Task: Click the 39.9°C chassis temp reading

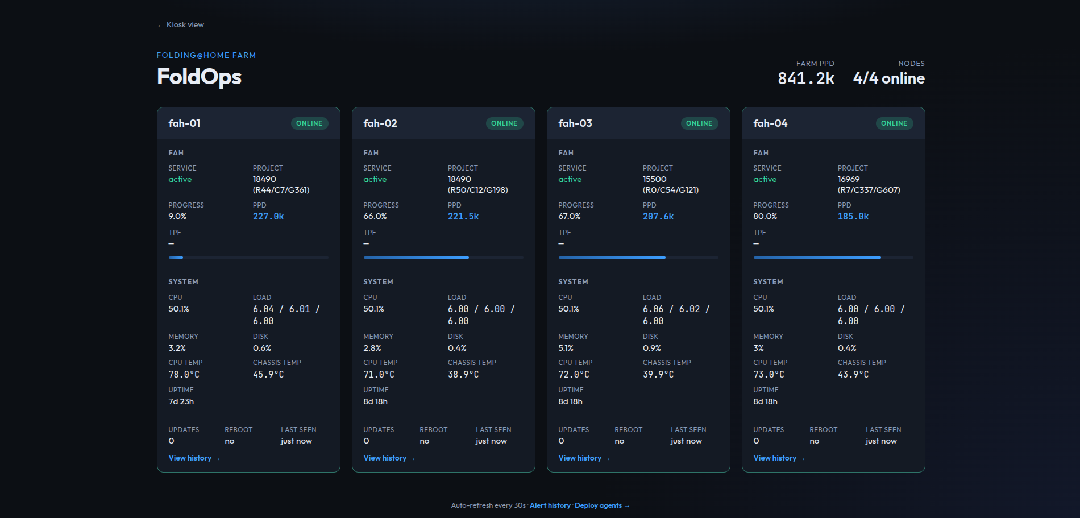Action: (x=658, y=375)
